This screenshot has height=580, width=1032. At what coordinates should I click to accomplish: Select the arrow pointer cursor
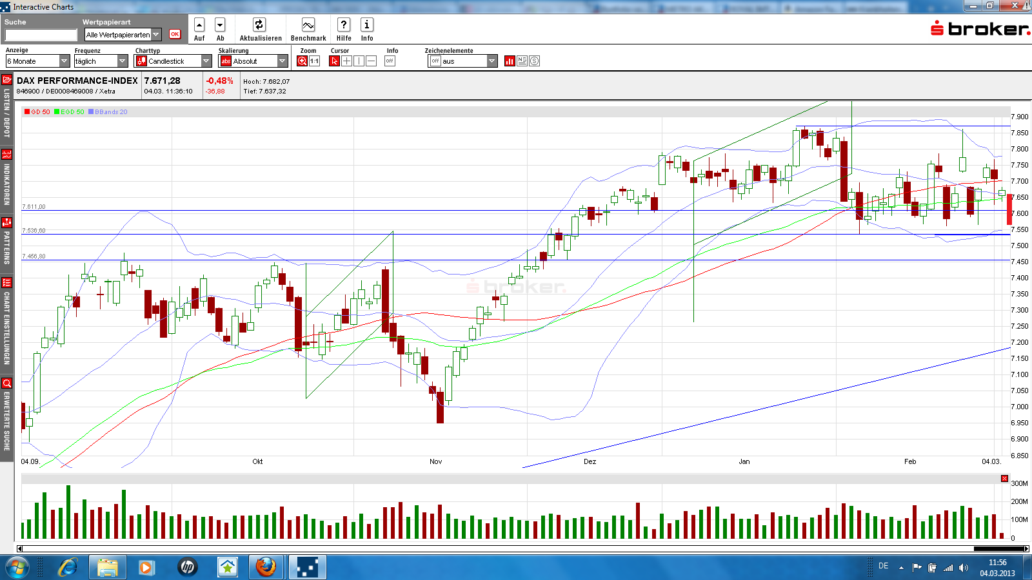[x=334, y=61]
